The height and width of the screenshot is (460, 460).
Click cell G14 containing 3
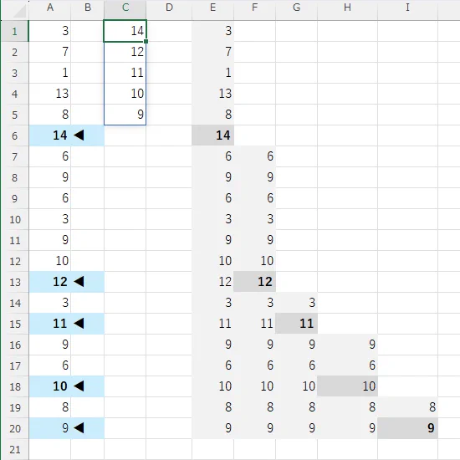[x=296, y=303]
